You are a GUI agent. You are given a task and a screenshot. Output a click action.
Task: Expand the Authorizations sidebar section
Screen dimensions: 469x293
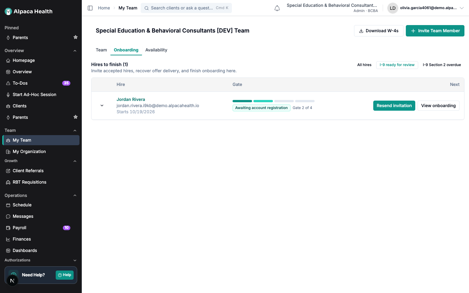(75, 260)
